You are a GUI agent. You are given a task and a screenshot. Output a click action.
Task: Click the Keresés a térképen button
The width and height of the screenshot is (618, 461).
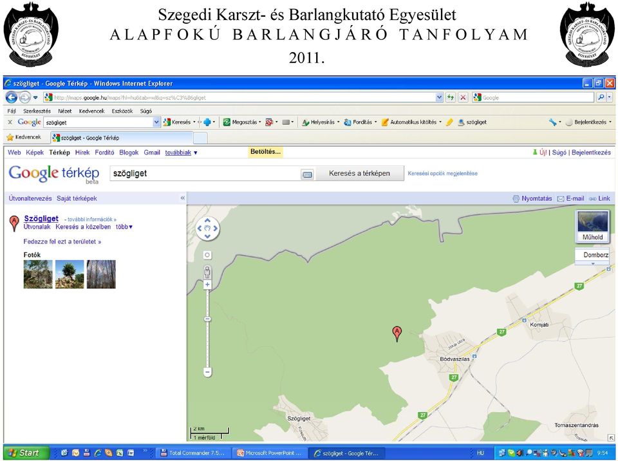click(359, 173)
